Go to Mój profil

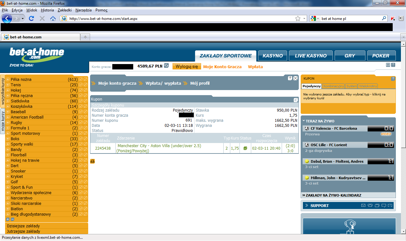[200, 83]
